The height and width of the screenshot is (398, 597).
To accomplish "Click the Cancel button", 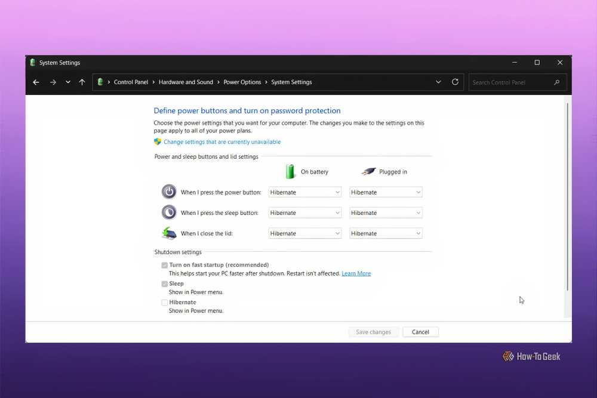I will [420, 332].
